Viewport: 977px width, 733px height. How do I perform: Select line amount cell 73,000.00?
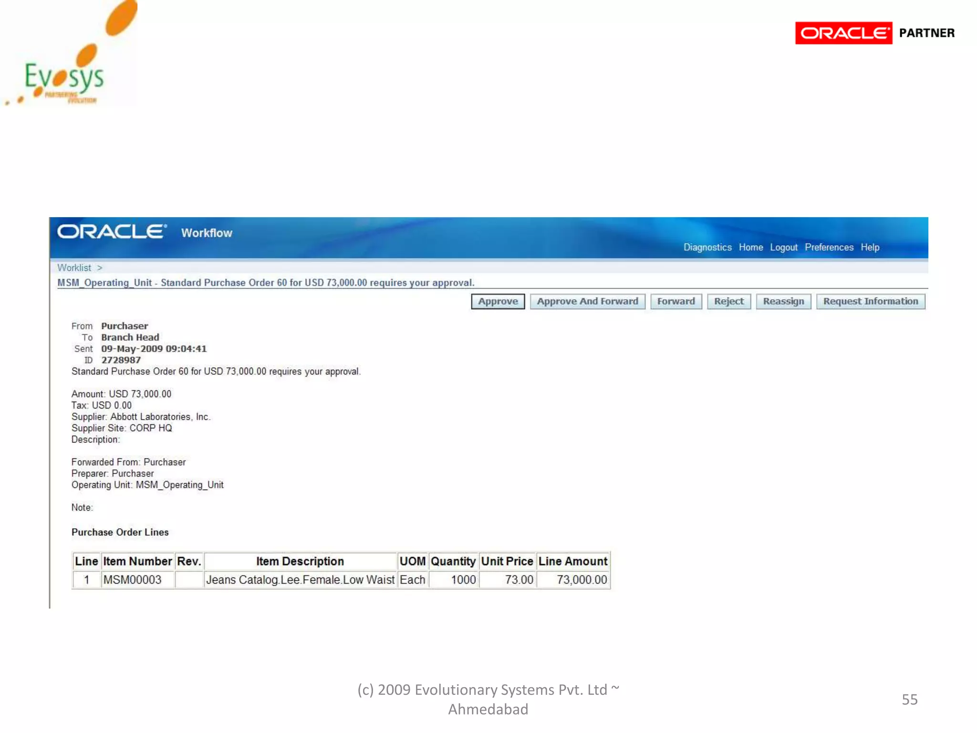(572, 580)
